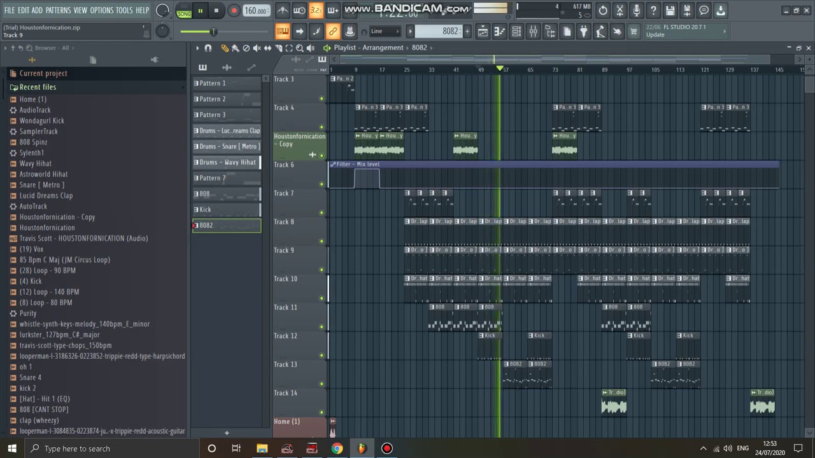Open the EDIT menu

(24, 10)
